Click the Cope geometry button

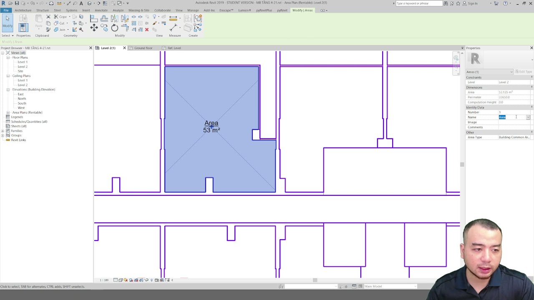[x=60, y=17]
